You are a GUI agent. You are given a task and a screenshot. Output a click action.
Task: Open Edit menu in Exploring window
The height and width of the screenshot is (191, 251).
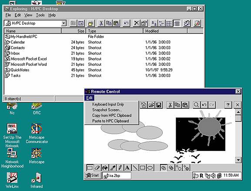(17, 15)
